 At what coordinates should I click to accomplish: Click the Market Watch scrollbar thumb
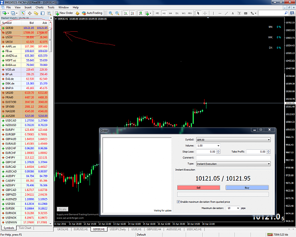[x=50, y=39]
